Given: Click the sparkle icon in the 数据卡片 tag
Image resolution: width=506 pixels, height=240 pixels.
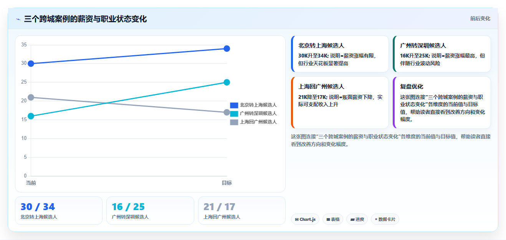Looking at the screenshot, I should tap(376, 219).
